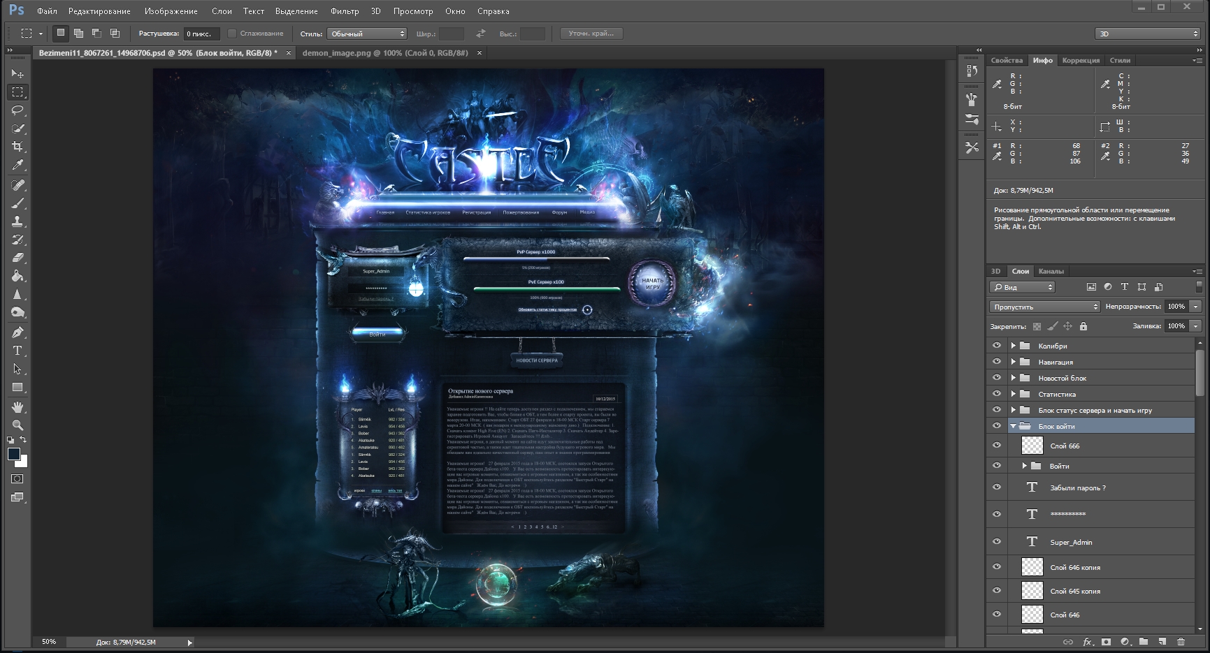Change the screen mode
Viewport: 1210px width, 653px height.
[18, 497]
